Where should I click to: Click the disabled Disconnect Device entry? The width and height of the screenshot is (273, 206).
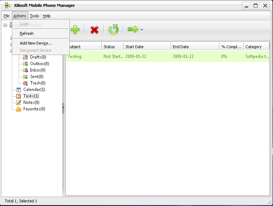point(41,50)
